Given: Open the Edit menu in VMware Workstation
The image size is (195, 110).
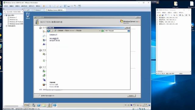Looking at the screenshot, I should click(12, 6).
